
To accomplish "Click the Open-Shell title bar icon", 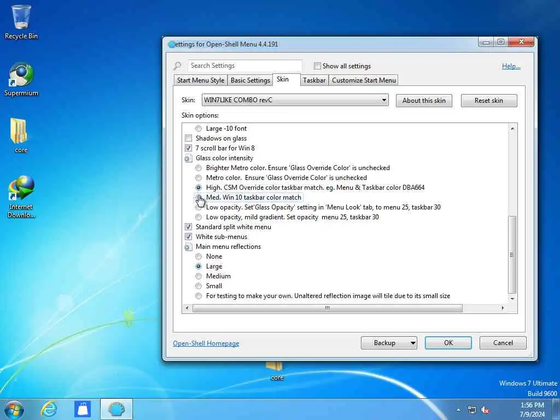I will 172,44.
